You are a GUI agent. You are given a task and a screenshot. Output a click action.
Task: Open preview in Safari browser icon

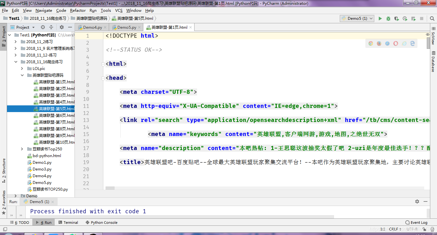point(387,43)
